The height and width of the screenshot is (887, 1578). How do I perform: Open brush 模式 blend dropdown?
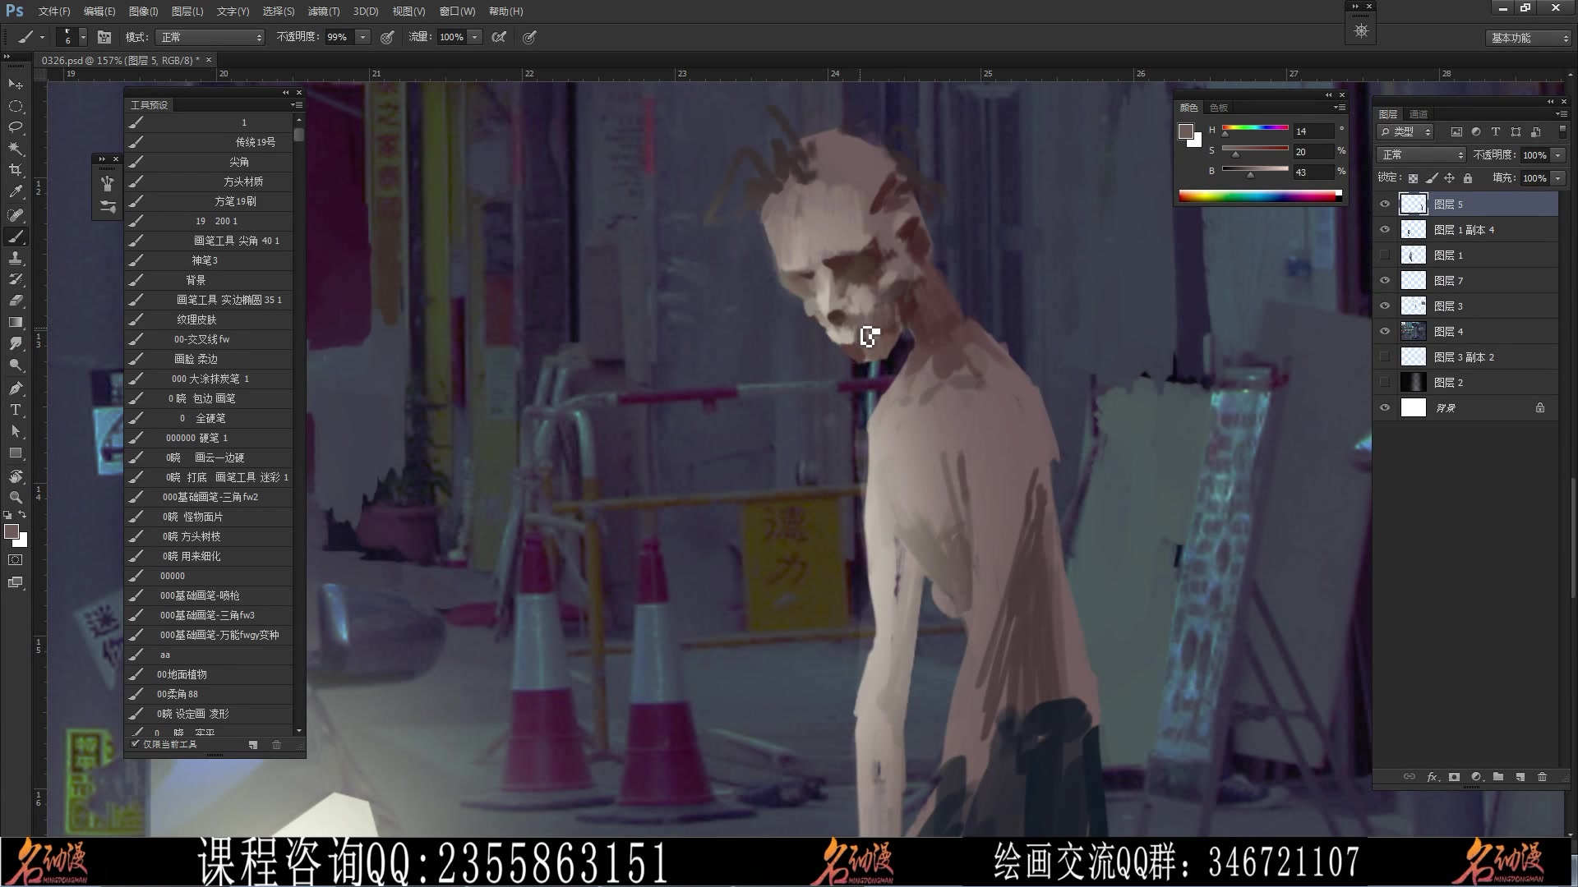(210, 37)
